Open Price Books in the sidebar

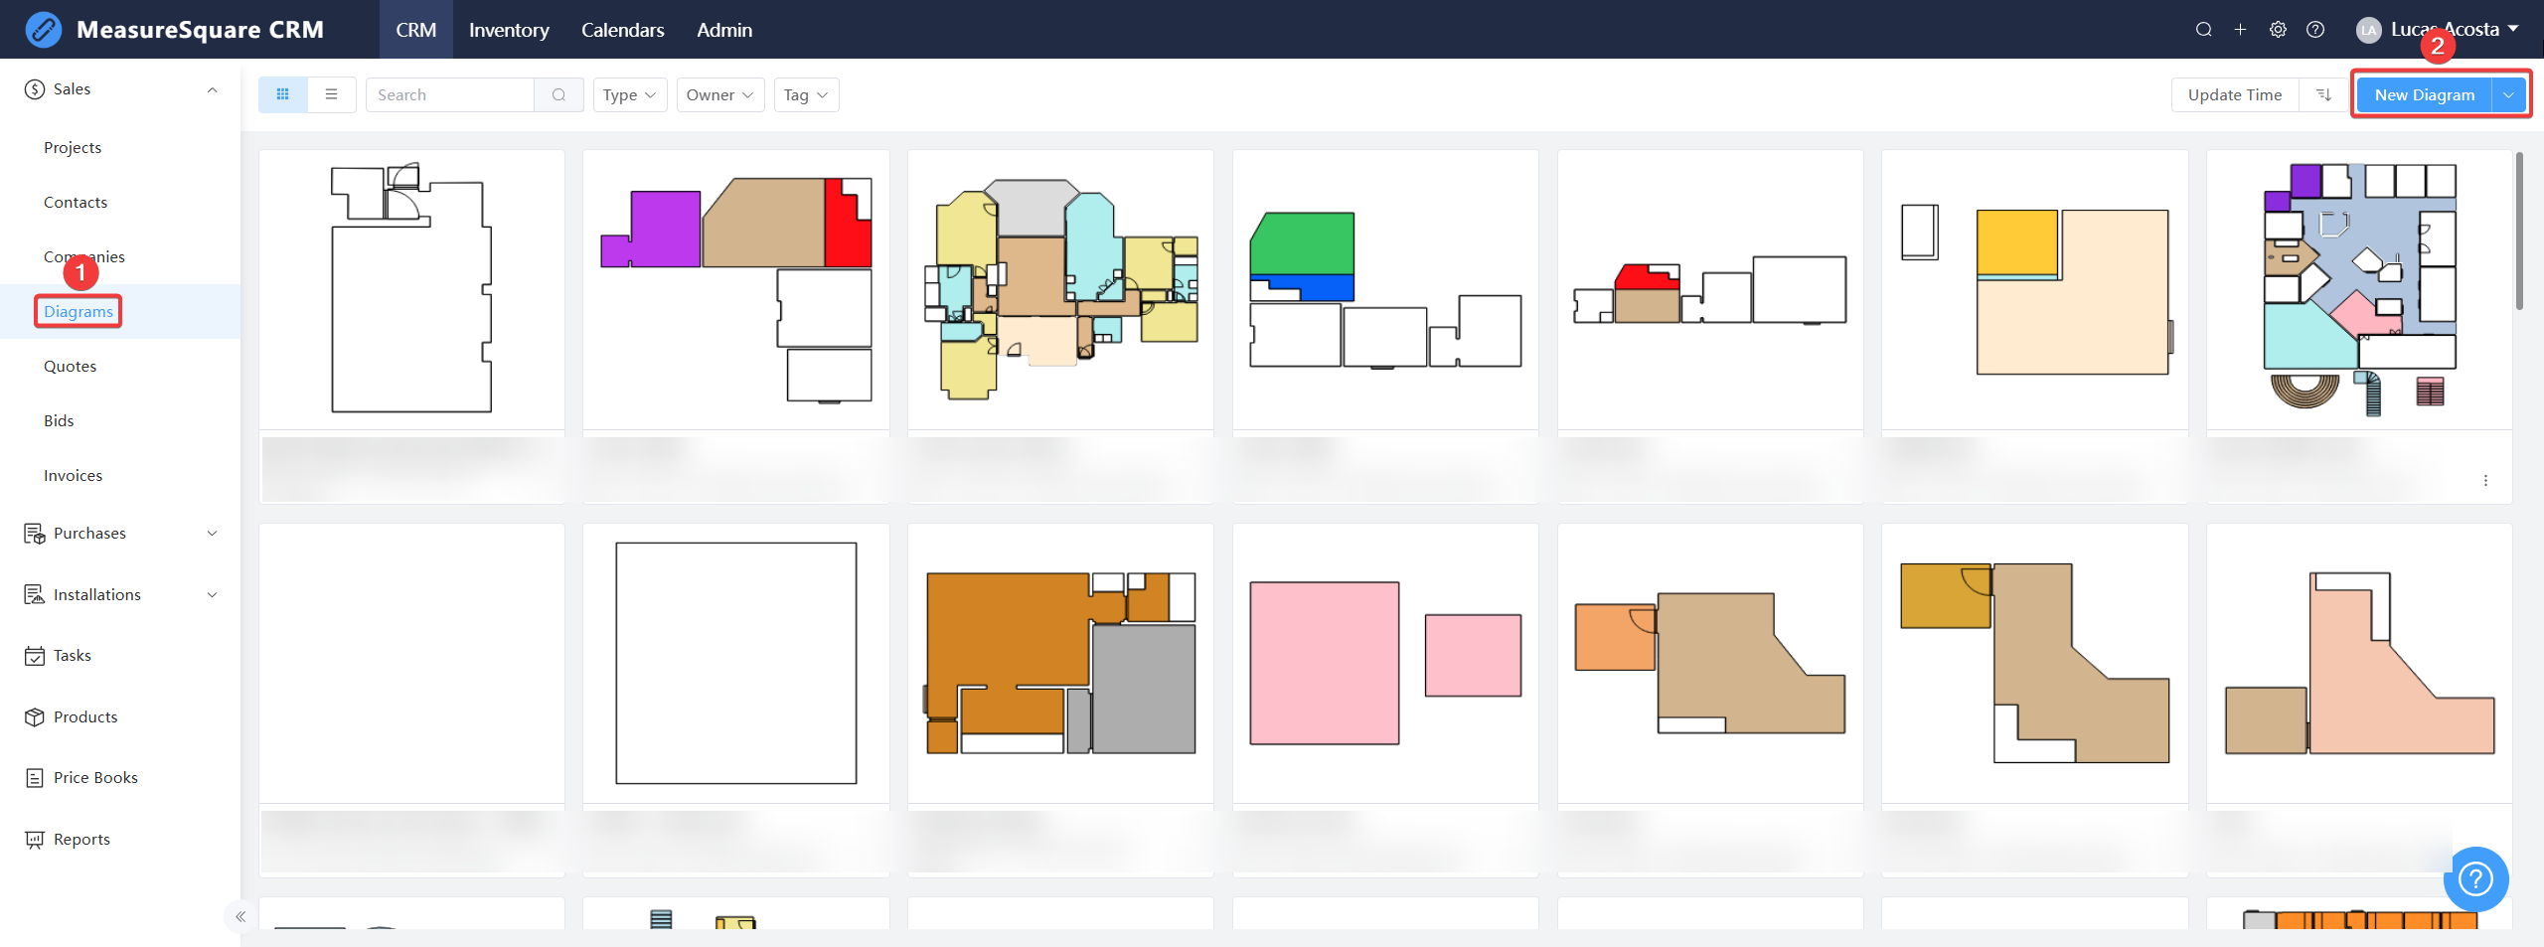coord(95,778)
